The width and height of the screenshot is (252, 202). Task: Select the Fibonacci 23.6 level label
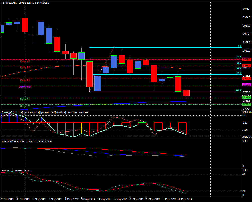[x=239, y=57]
